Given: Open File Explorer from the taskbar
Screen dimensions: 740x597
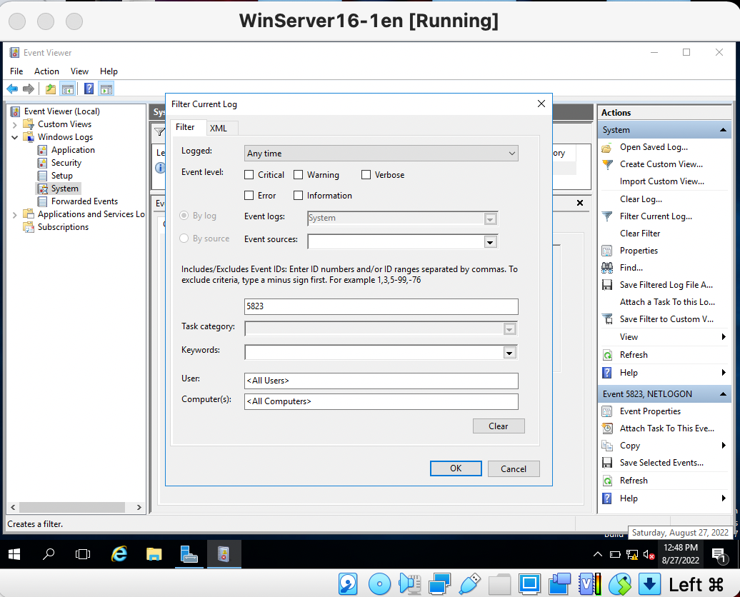Looking at the screenshot, I should (154, 554).
